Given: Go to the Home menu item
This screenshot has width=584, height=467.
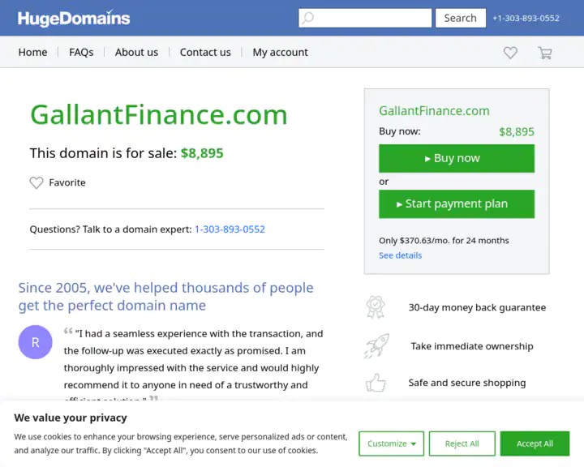Looking at the screenshot, I should coord(32,52).
